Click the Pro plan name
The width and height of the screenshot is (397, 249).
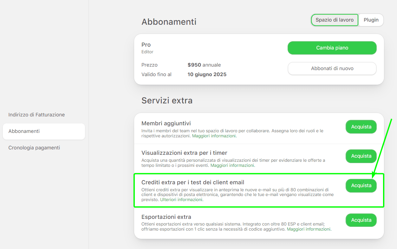point(146,44)
